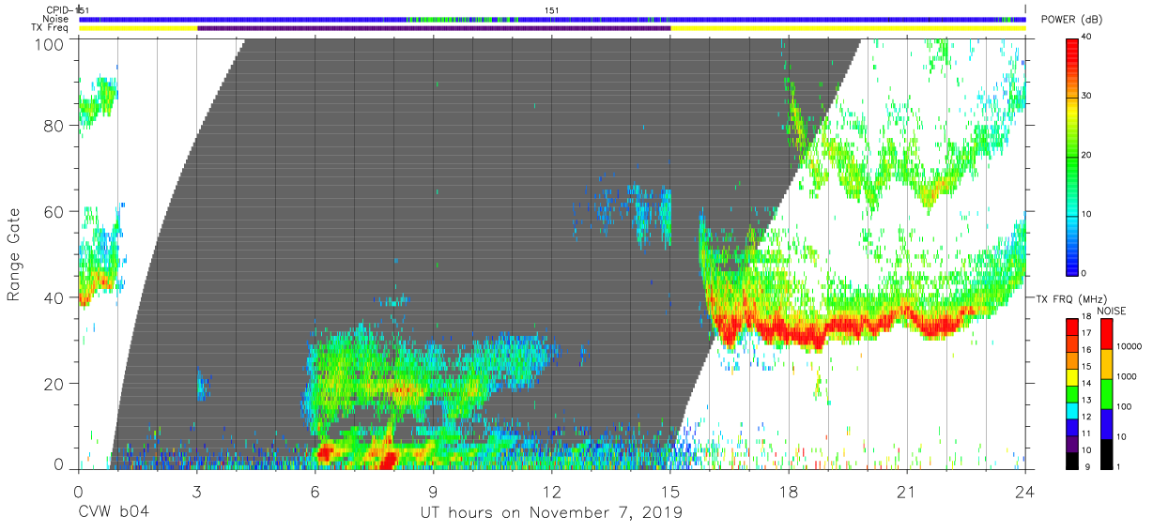Image resolution: width=1153 pixels, height=532 pixels.
Task: Click the purple segment of TX Freq strip
Action: click(434, 28)
